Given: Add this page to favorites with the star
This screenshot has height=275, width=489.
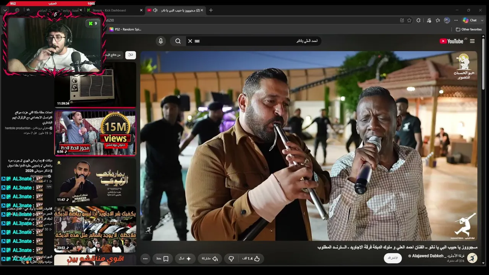Looking at the screenshot, I should [409, 20].
